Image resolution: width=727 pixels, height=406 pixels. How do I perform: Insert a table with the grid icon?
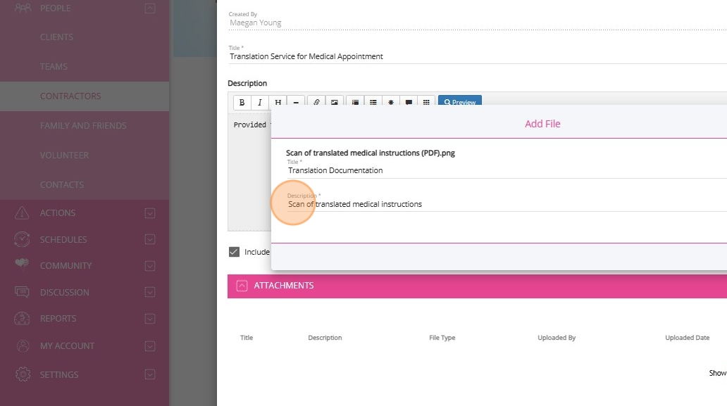pos(426,102)
